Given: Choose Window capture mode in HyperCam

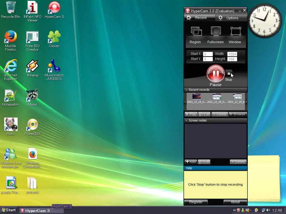Looking at the screenshot, I should pos(235,35).
